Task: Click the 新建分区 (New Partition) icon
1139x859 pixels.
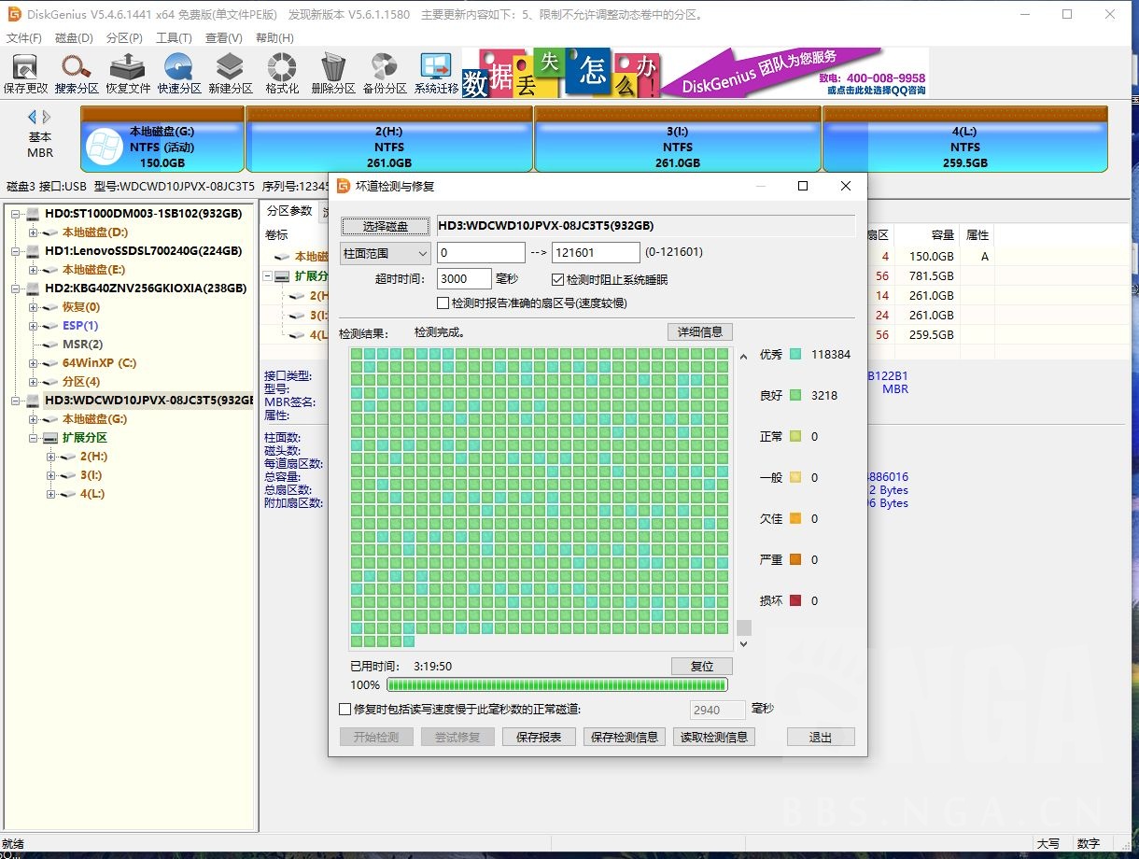Action: 230,68
